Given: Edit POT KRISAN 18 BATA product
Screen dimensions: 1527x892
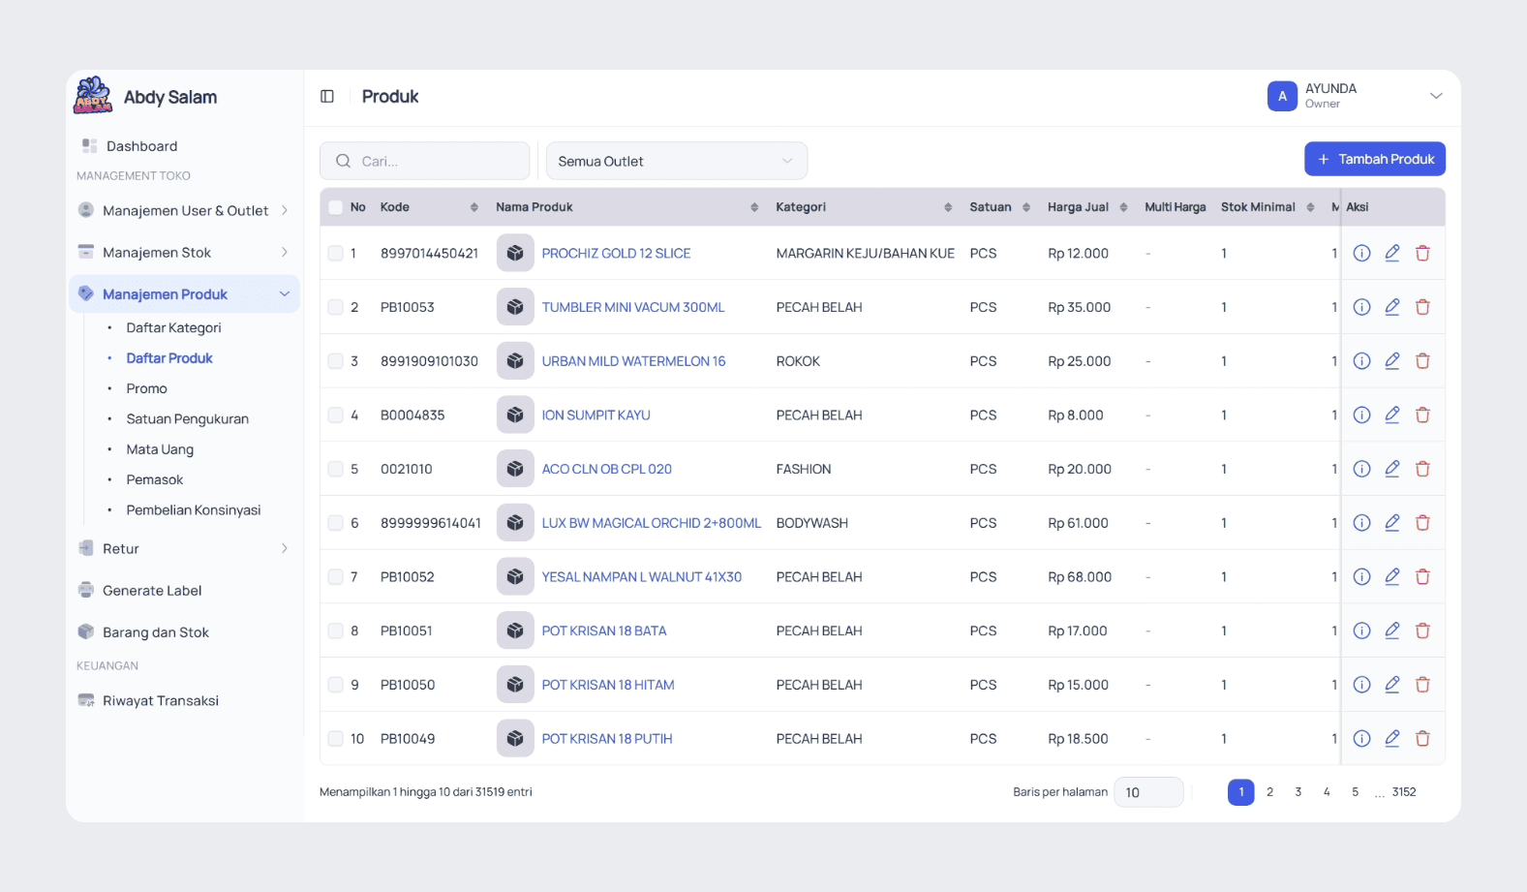Looking at the screenshot, I should click(x=1392, y=631).
